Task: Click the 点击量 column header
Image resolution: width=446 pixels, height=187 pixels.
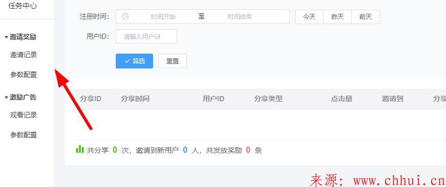Action: click(x=342, y=99)
